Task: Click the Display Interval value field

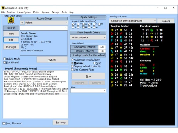Action: [102, 51]
